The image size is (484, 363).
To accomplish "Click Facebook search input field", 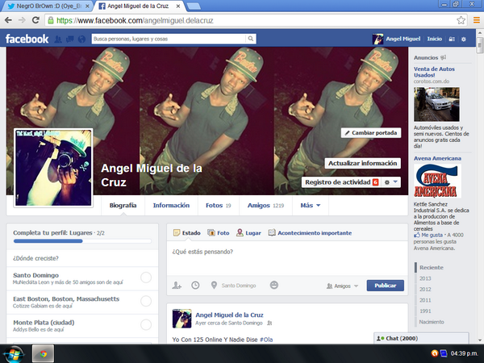I will (x=169, y=39).
